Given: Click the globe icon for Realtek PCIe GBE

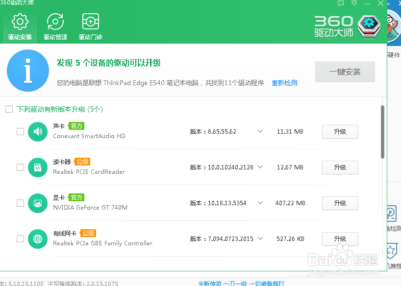Looking at the screenshot, I should pyautogui.click(x=38, y=238).
